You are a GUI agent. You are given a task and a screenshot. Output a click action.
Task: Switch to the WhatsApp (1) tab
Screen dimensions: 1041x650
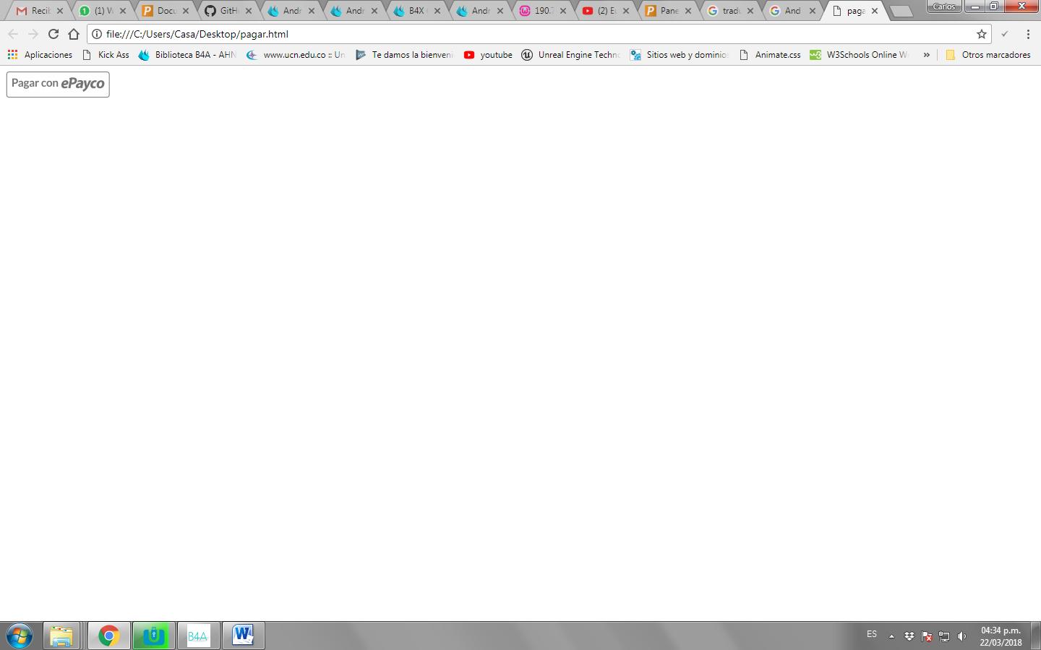point(103,11)
